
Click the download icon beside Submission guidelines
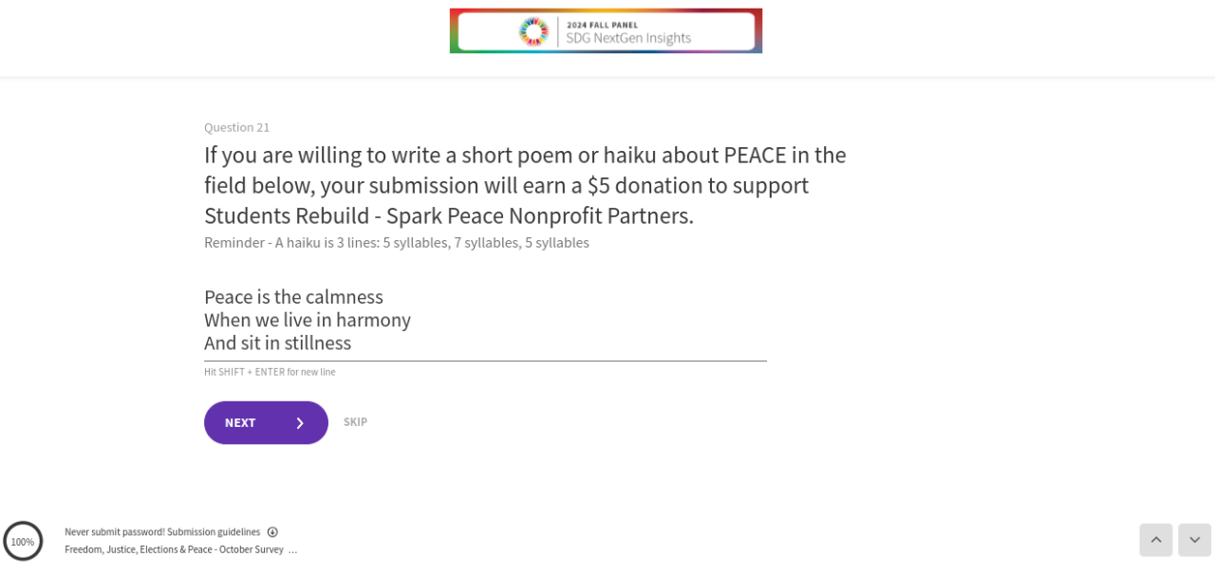pyautogui.click(x=272, y=532)
